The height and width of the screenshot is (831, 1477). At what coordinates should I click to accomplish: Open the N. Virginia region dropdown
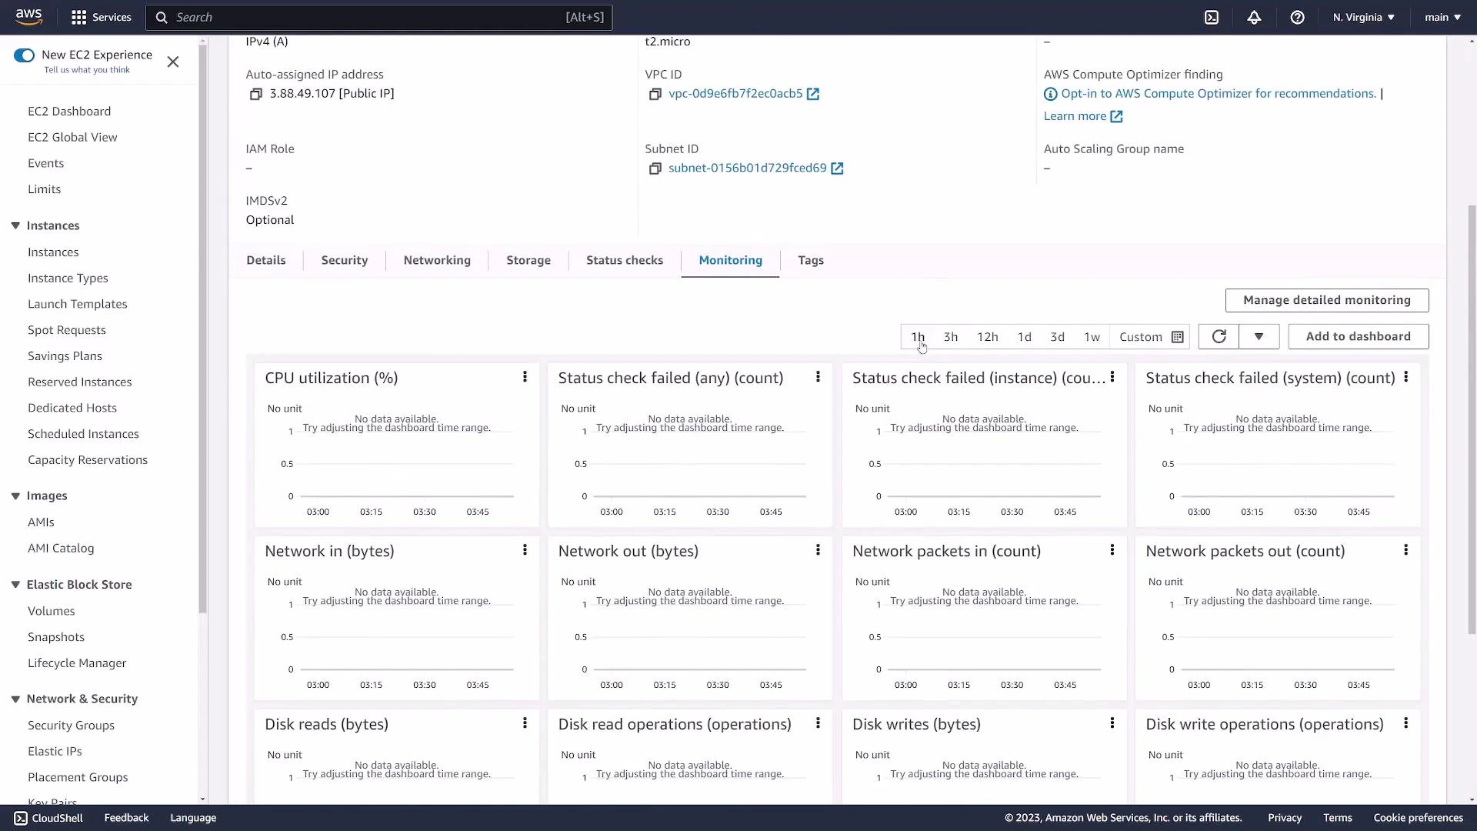pyautogui.click(x=1362, y=17)
